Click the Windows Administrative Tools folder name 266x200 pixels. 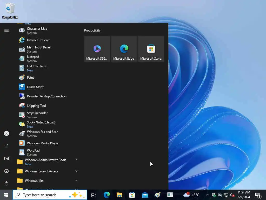[45, 160]
